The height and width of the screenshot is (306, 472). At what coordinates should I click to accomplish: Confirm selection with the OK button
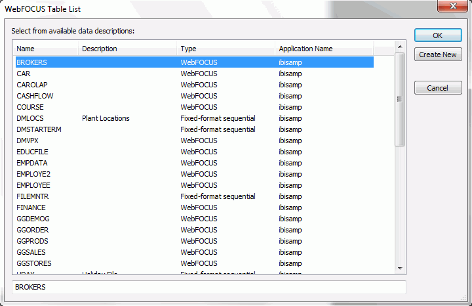[x=438, y=35]
